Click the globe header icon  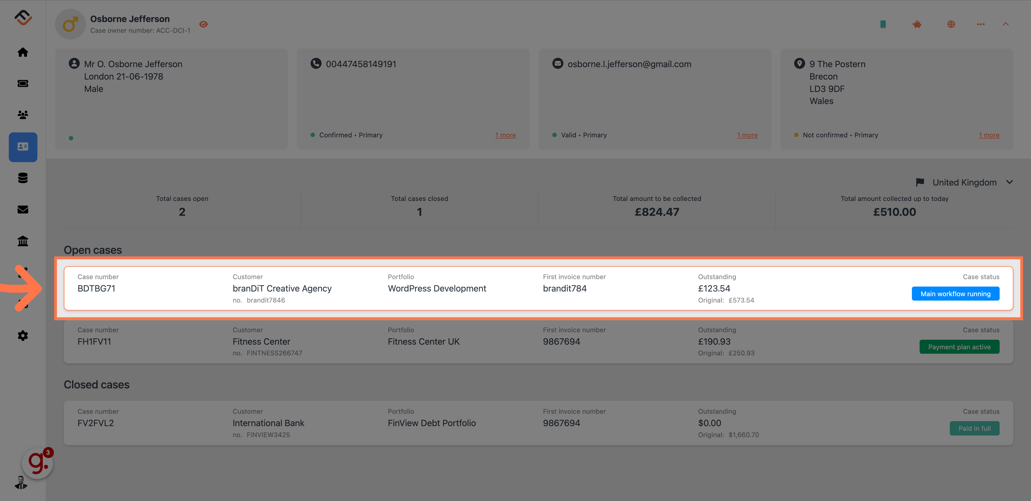(951, 24)
